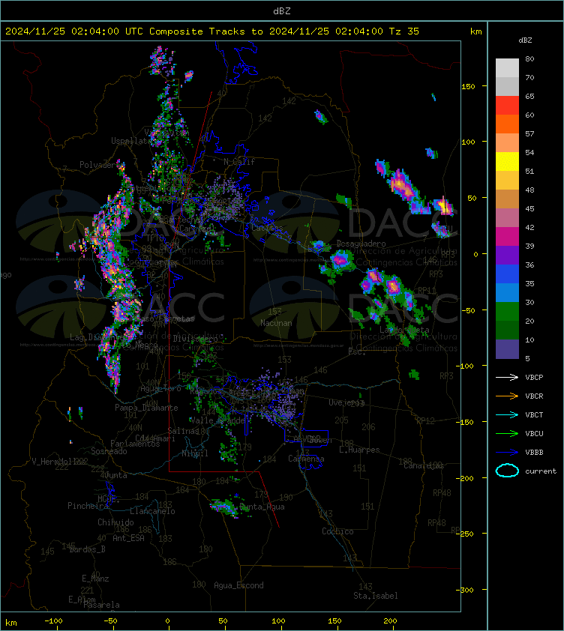
Task: Click the white VBCP arrow icon
Action: tap(507, 377)
